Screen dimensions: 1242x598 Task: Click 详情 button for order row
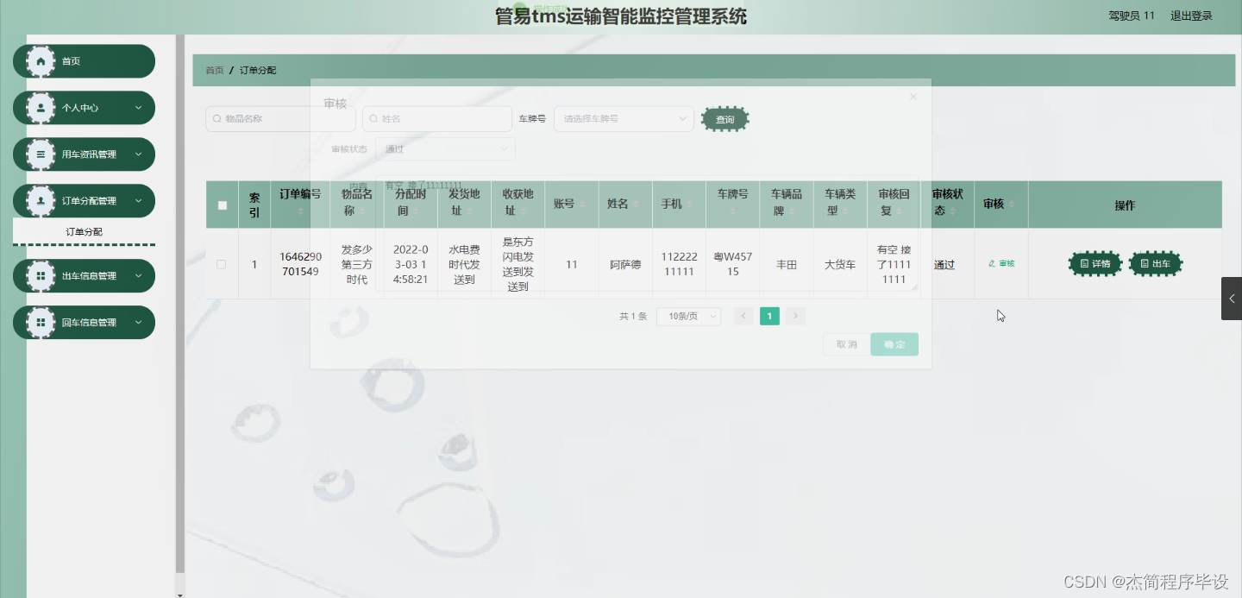[1095, 264]
